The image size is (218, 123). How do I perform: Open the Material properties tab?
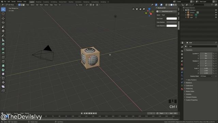click(x=182, y=89)
